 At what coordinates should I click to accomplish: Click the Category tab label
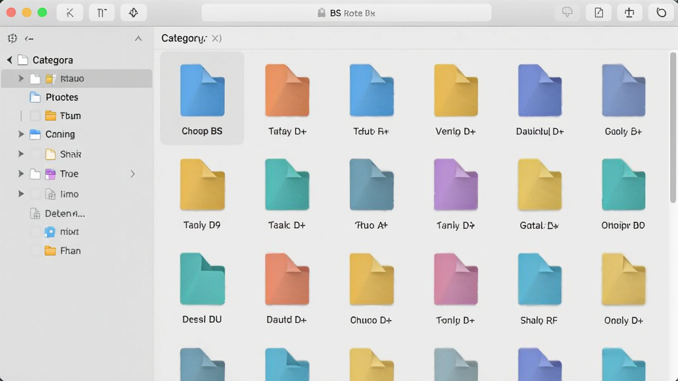click(184, 38)
